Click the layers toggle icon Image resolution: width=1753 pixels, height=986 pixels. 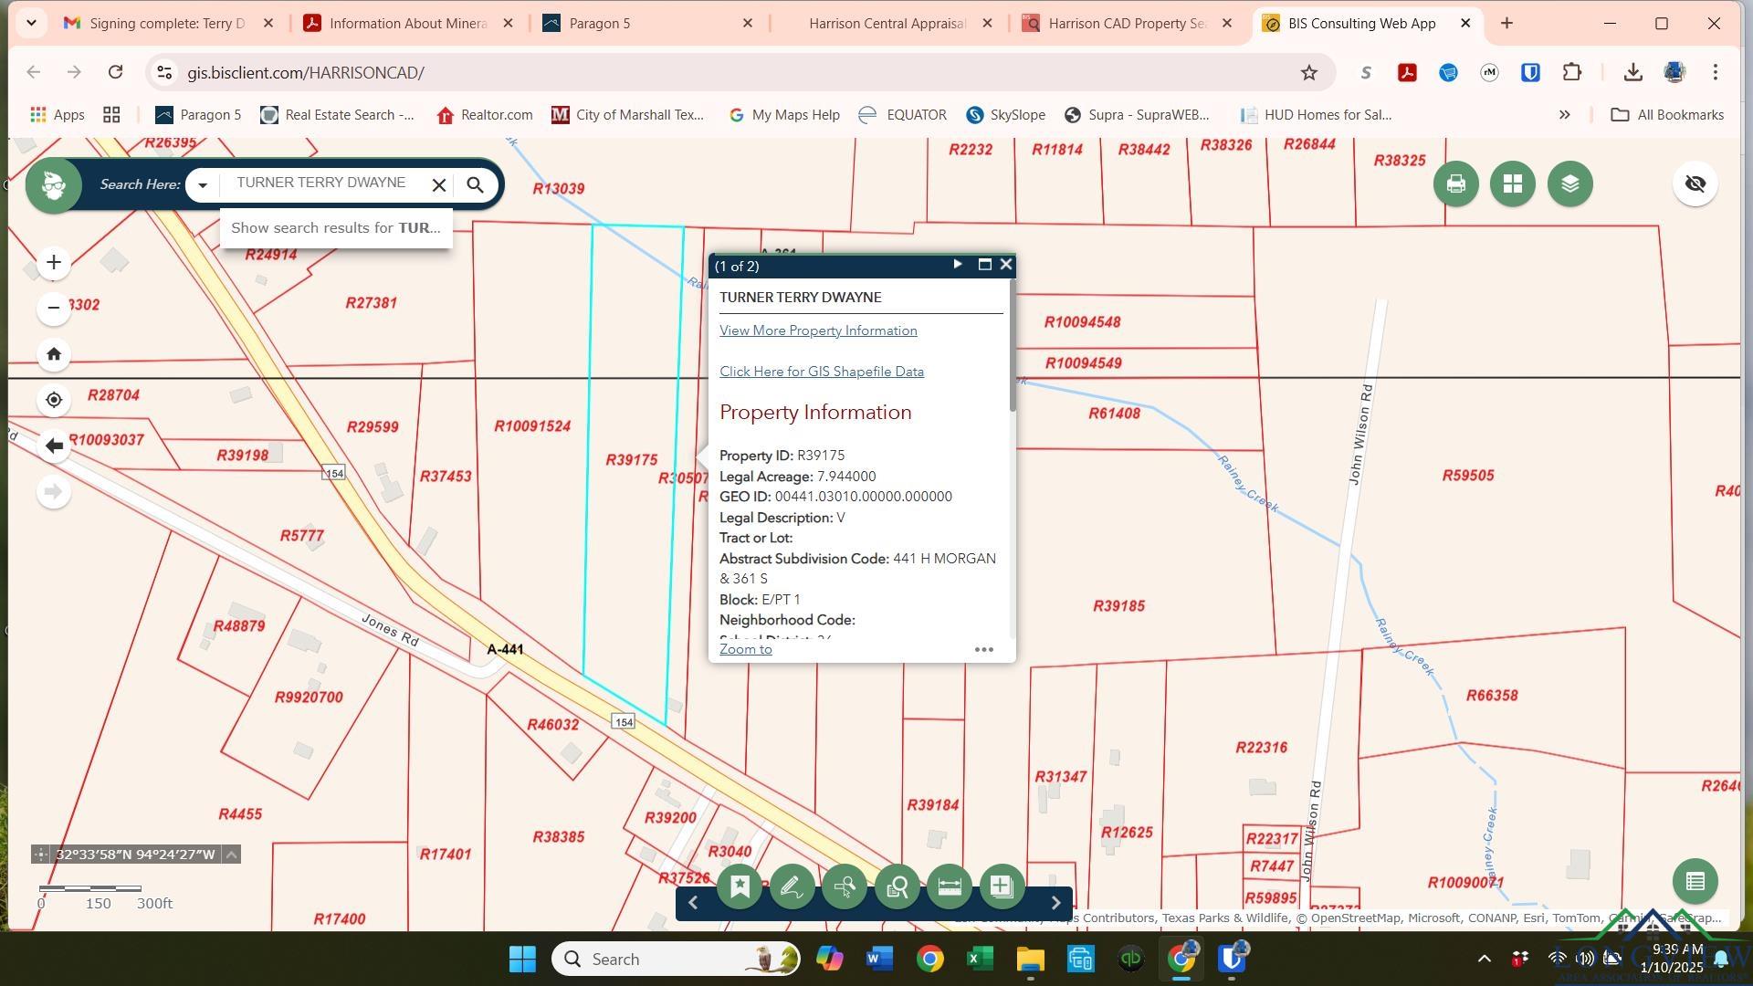1571,184
